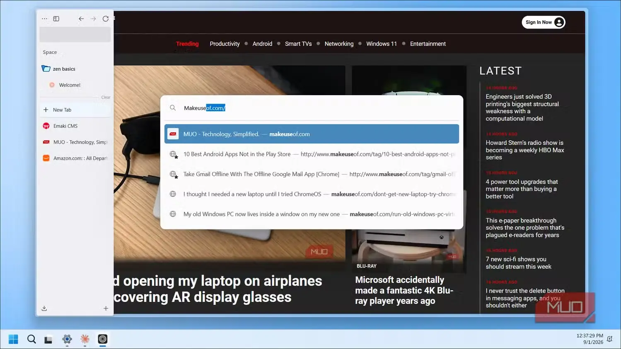Toggle the sidebar layout icon
Image resolution: width=621 pixels, height=349 pixels.
(x=56, y=19)
